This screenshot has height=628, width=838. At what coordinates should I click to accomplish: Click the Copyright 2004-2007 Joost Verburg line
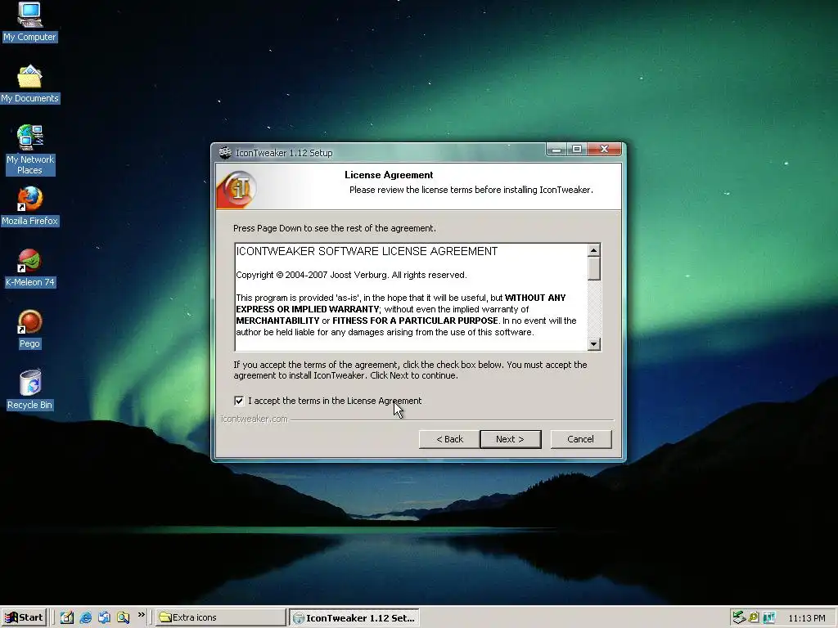(351, 275)
